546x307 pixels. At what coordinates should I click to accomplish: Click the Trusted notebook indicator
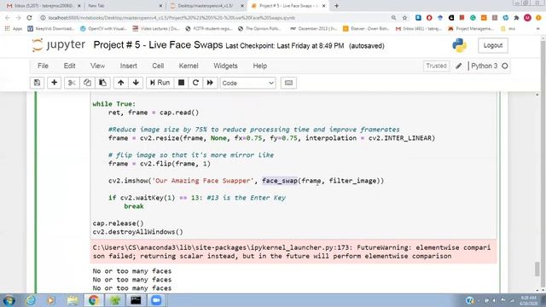(x=436, y=66)
